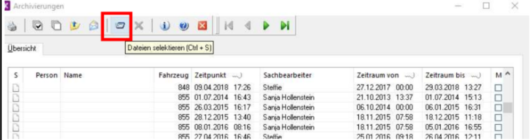Click the folder with arrow icon
Image resolution: width=531 pixels, height=140 pixels.
pos(75,26)
